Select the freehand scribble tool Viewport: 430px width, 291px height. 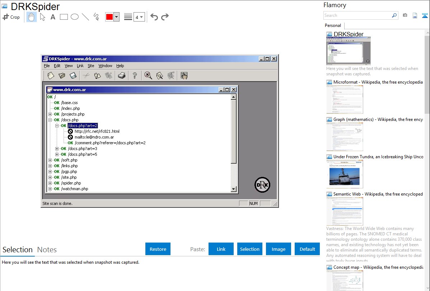(96, 17)
